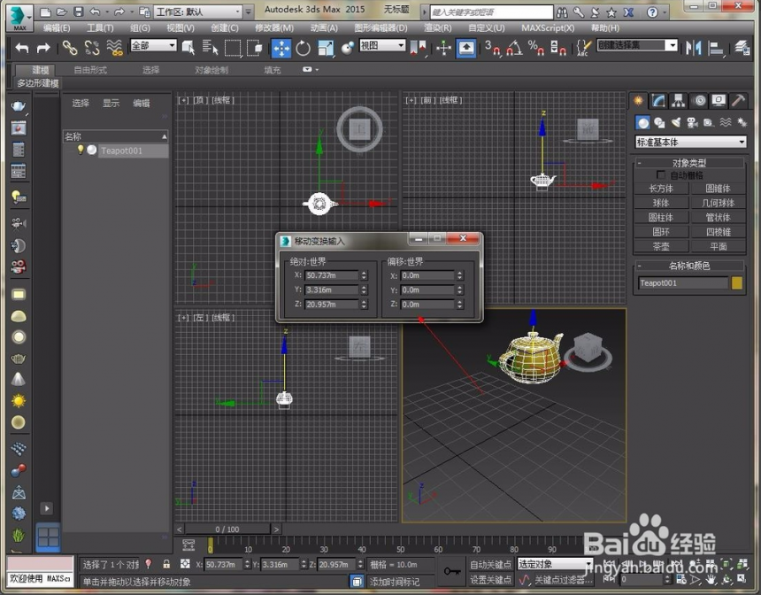Open the MAXScript menu
Screen dimensions: 761x595
coord(548,28)
